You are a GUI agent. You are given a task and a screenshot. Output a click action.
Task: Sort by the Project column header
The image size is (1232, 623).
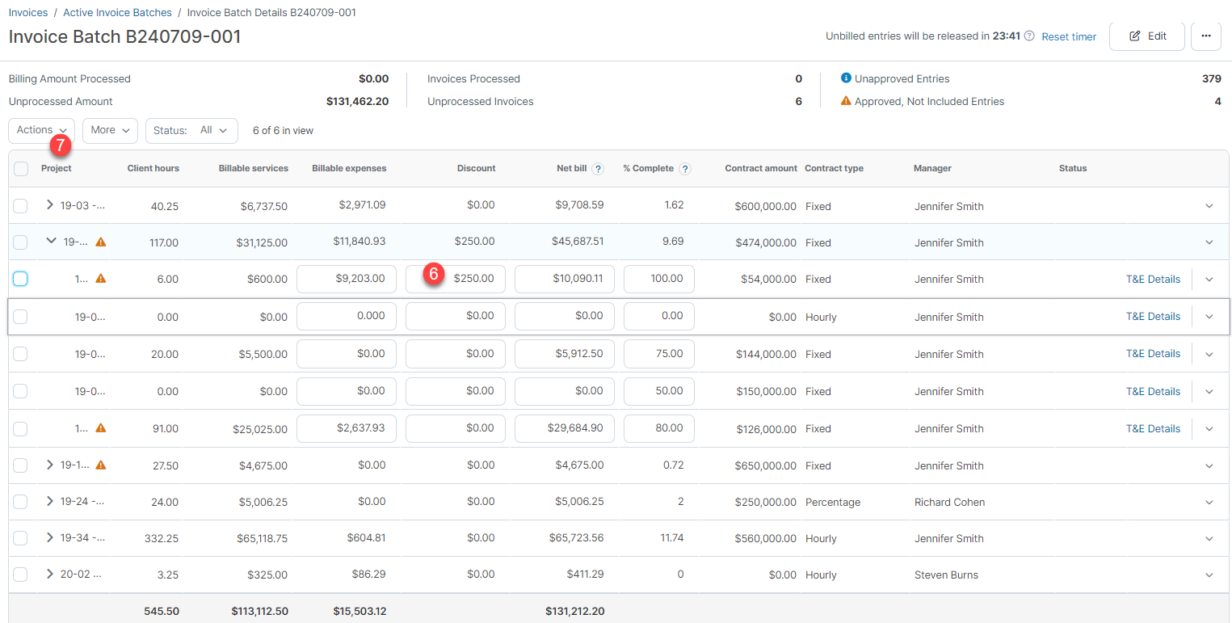[x=57, y=168]
